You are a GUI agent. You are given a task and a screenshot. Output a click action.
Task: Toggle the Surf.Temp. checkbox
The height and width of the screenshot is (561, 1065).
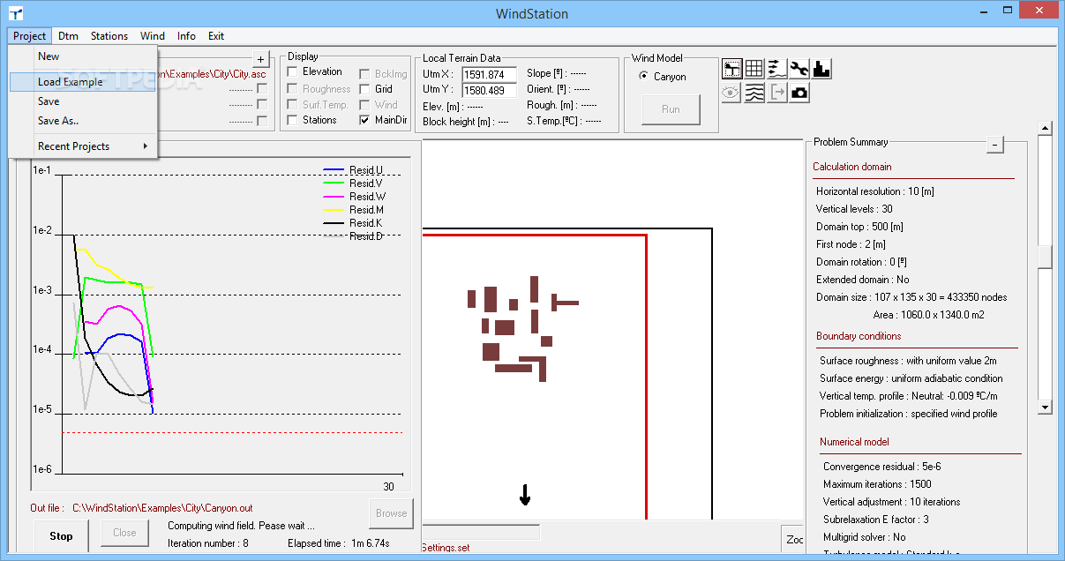(x=292, y=105)
